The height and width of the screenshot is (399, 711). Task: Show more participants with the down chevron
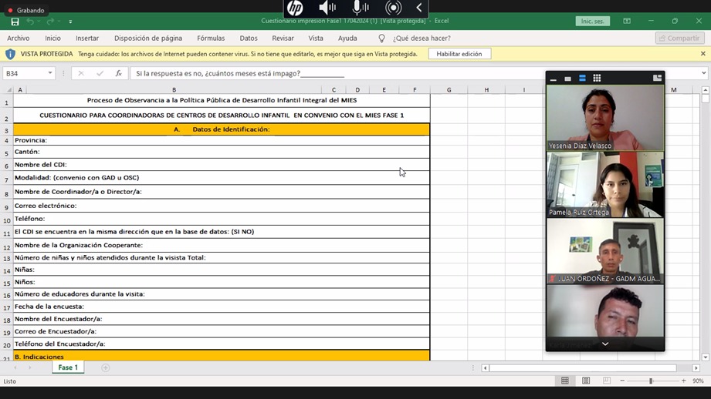pyautogui.click(x=605, y=344)
